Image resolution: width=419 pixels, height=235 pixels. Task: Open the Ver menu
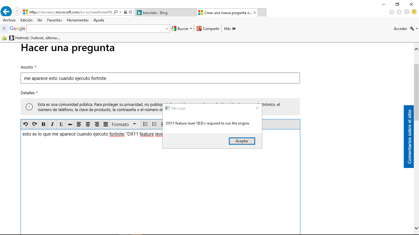pyautogui.click(x=40, y=20)
